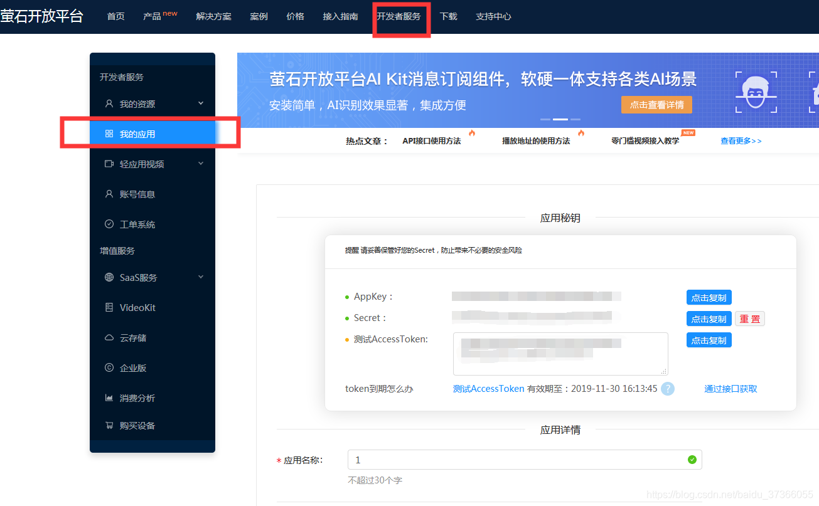Image resolution: width=819 pixels, height=506 pixels.
Task: Open article 播放地址的使用方法
Action: [536, 141]
